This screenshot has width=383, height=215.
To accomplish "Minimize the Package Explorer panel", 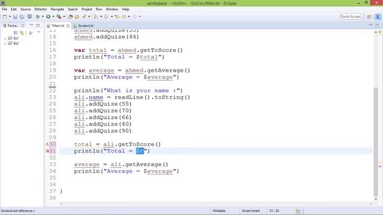I will (x=31, y=25).
